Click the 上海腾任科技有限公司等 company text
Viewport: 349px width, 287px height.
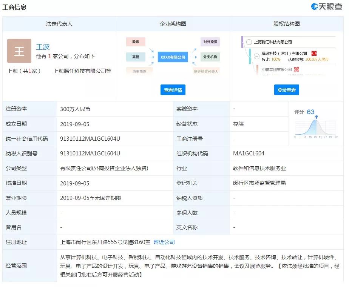82,71
